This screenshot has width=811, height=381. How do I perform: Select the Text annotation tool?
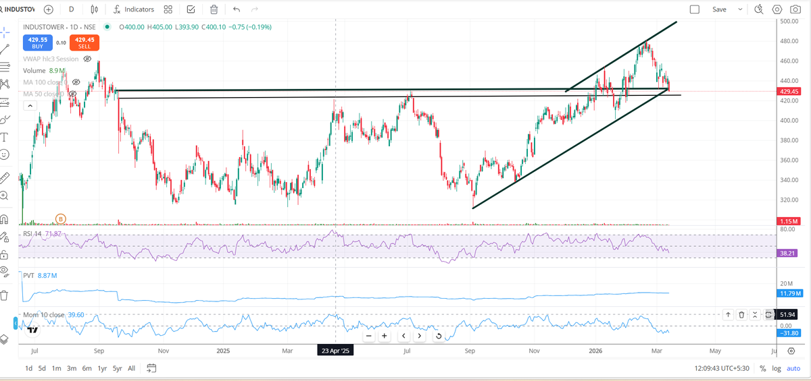pos(5,137)
